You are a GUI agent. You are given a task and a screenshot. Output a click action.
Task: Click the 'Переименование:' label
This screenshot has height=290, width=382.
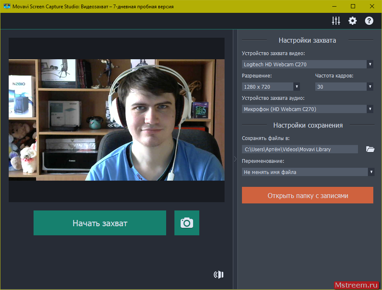tap(263, 161)
